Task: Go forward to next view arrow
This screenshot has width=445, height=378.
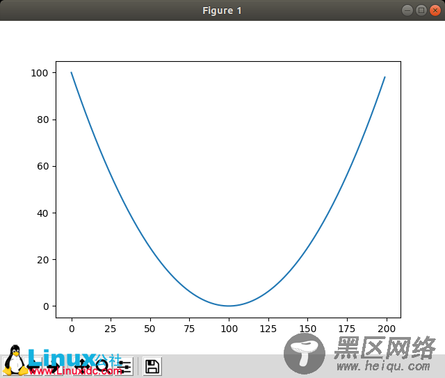Action: click(x=54, y=366)
